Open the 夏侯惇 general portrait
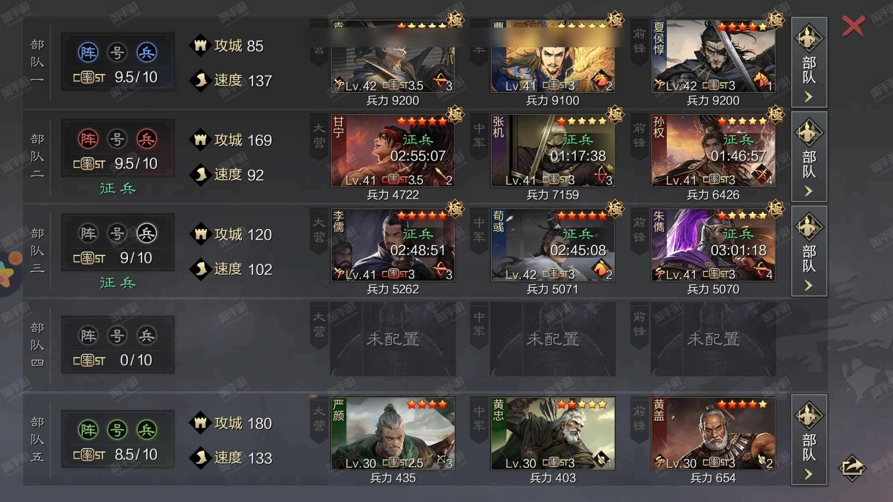This screenshot has height=502, width=893. click(x=713, y=56)
